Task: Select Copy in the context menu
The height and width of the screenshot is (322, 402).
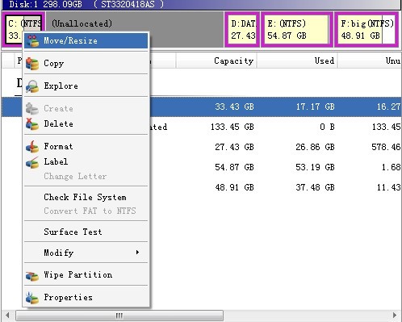Action: point(86,64)
